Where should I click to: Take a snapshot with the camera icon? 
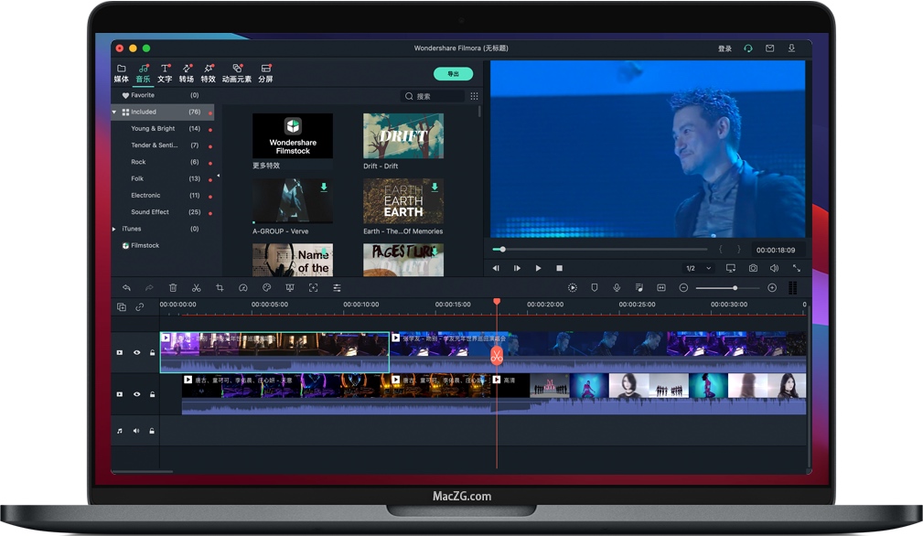pos(753,268)
